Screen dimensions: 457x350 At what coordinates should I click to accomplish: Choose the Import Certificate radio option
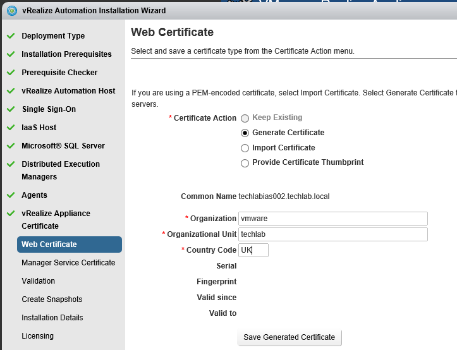tap(245, 148)
